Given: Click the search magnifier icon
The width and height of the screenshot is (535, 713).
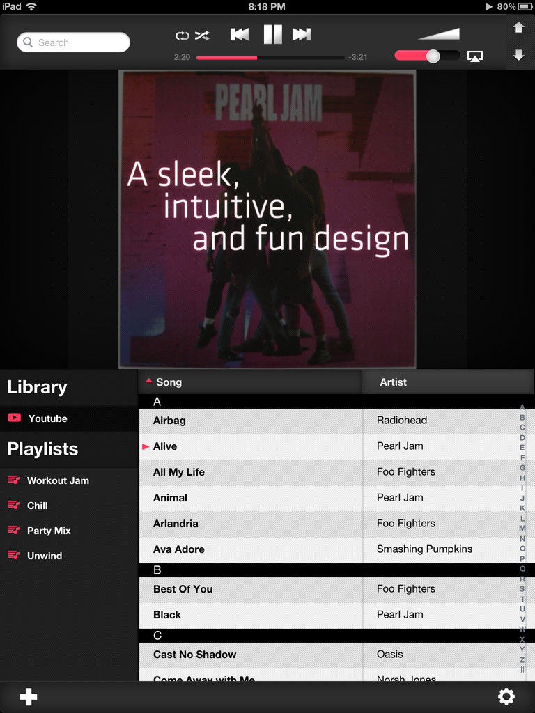Looking at the screenshot, I should tap(28, 42).
